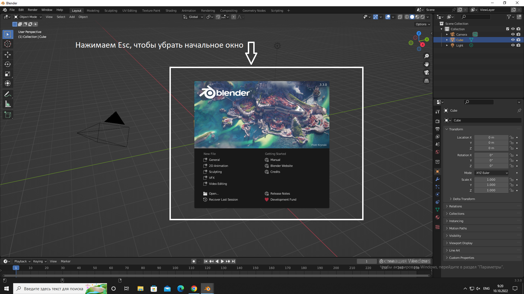Select the Add Cube tool
The image size is (524, 294).
click(8, 115)
